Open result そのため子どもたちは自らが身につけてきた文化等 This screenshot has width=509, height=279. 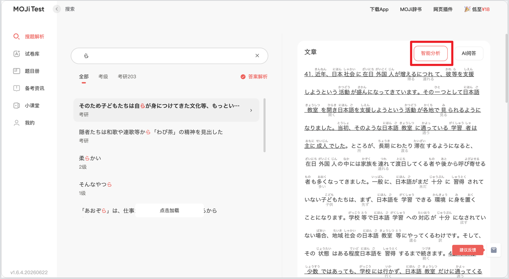(166, 110)
